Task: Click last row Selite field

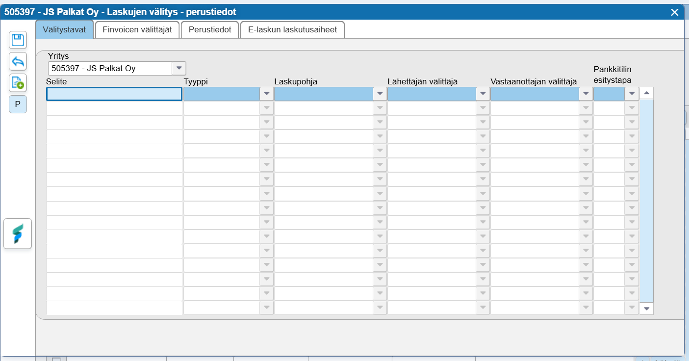Action: pyautogui.click(x=114, y=308)
